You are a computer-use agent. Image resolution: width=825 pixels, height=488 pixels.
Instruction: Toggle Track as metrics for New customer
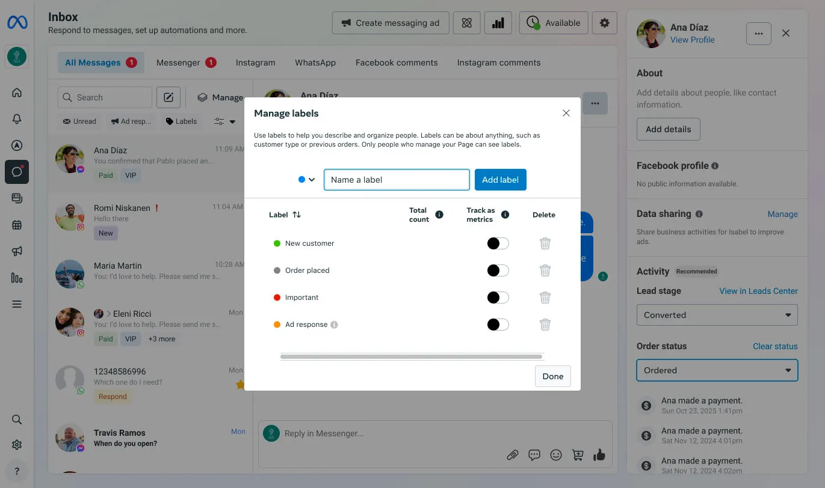[x=498, y=243]
